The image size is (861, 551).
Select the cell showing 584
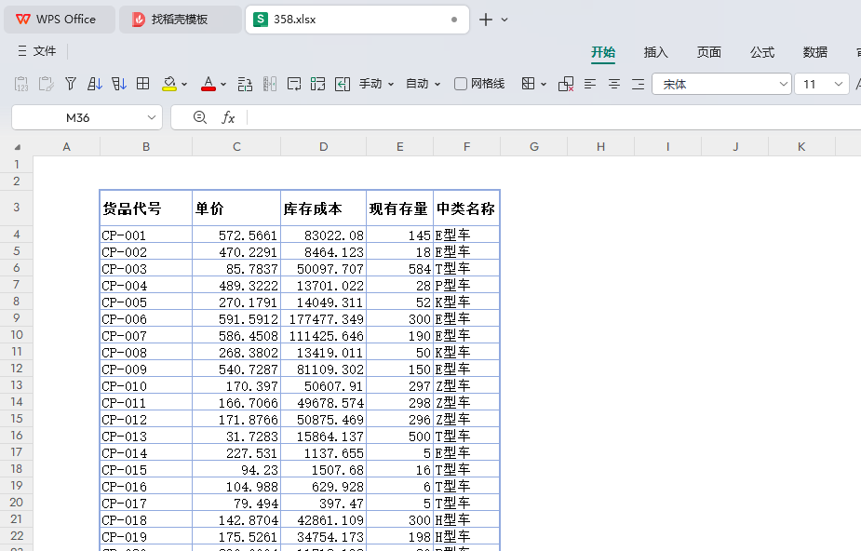399,268
